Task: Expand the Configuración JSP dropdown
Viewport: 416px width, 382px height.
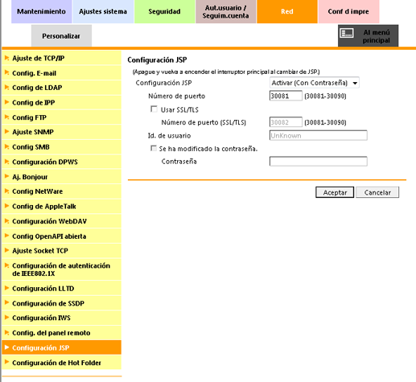Action: click(x=314, y=83)
